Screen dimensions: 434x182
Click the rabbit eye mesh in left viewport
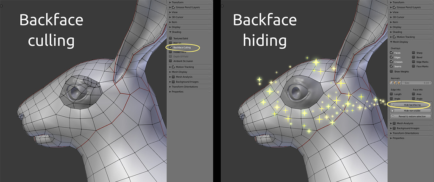(81, 91)
